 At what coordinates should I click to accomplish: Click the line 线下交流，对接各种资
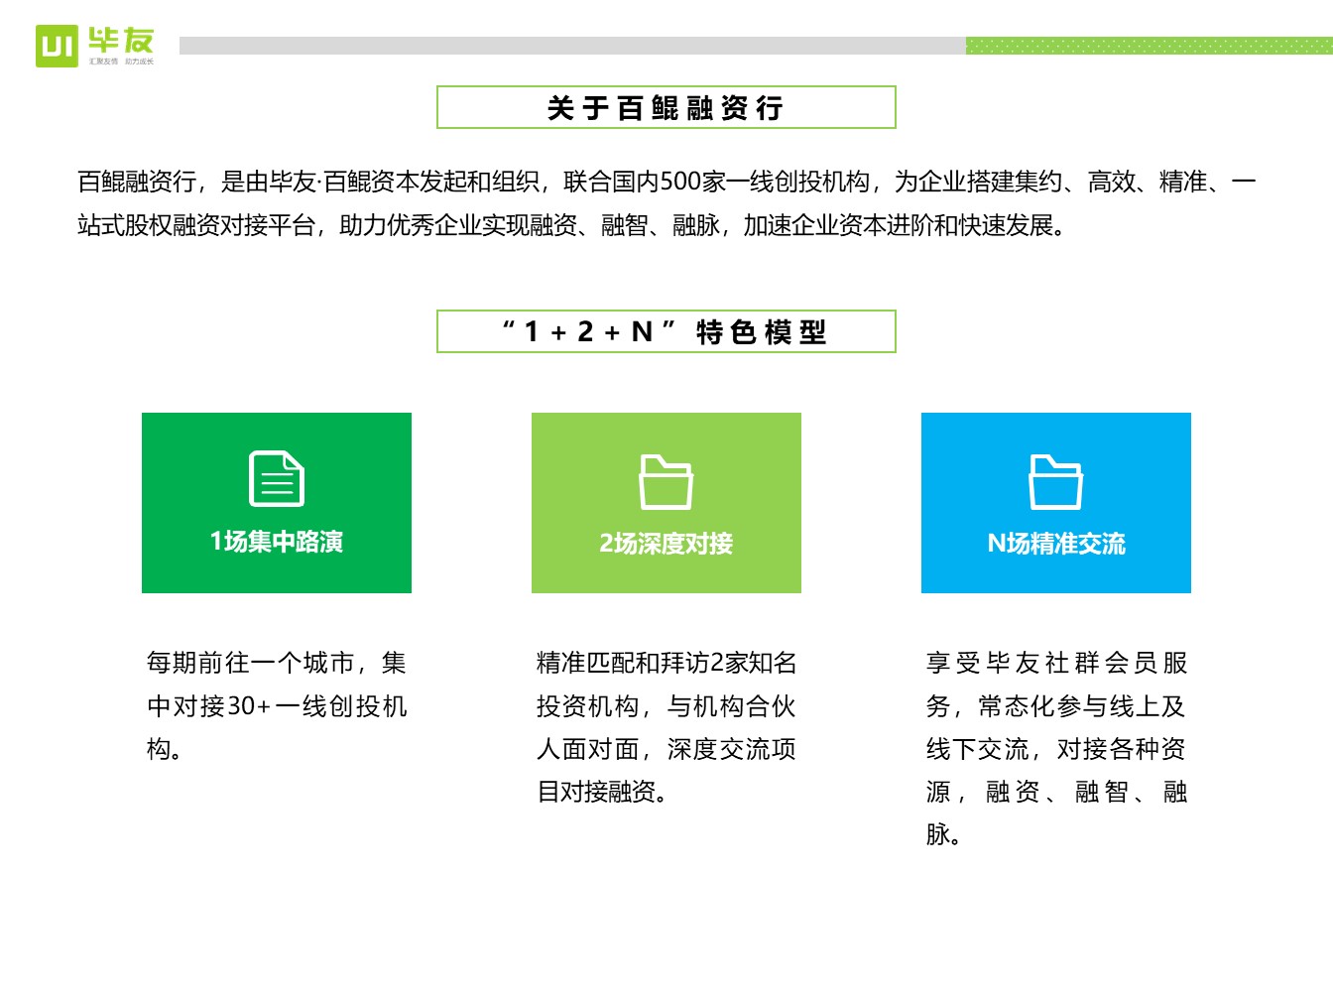click(x=1056, y=749)
